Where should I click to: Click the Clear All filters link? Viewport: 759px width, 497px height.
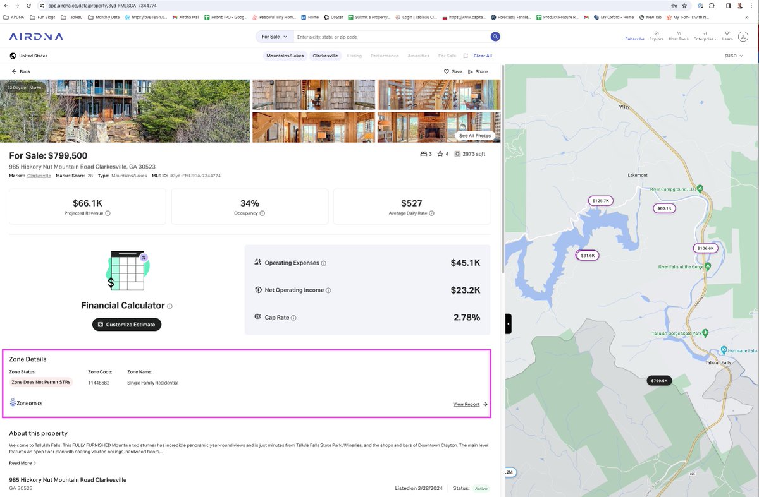483,56
